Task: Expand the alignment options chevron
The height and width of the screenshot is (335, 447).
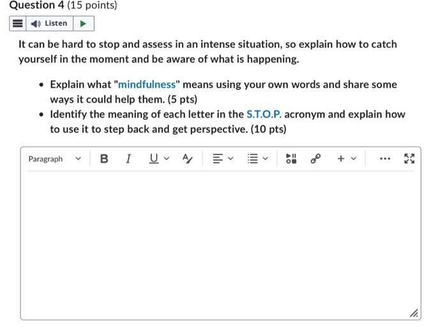Action: [x=231, y=159]
